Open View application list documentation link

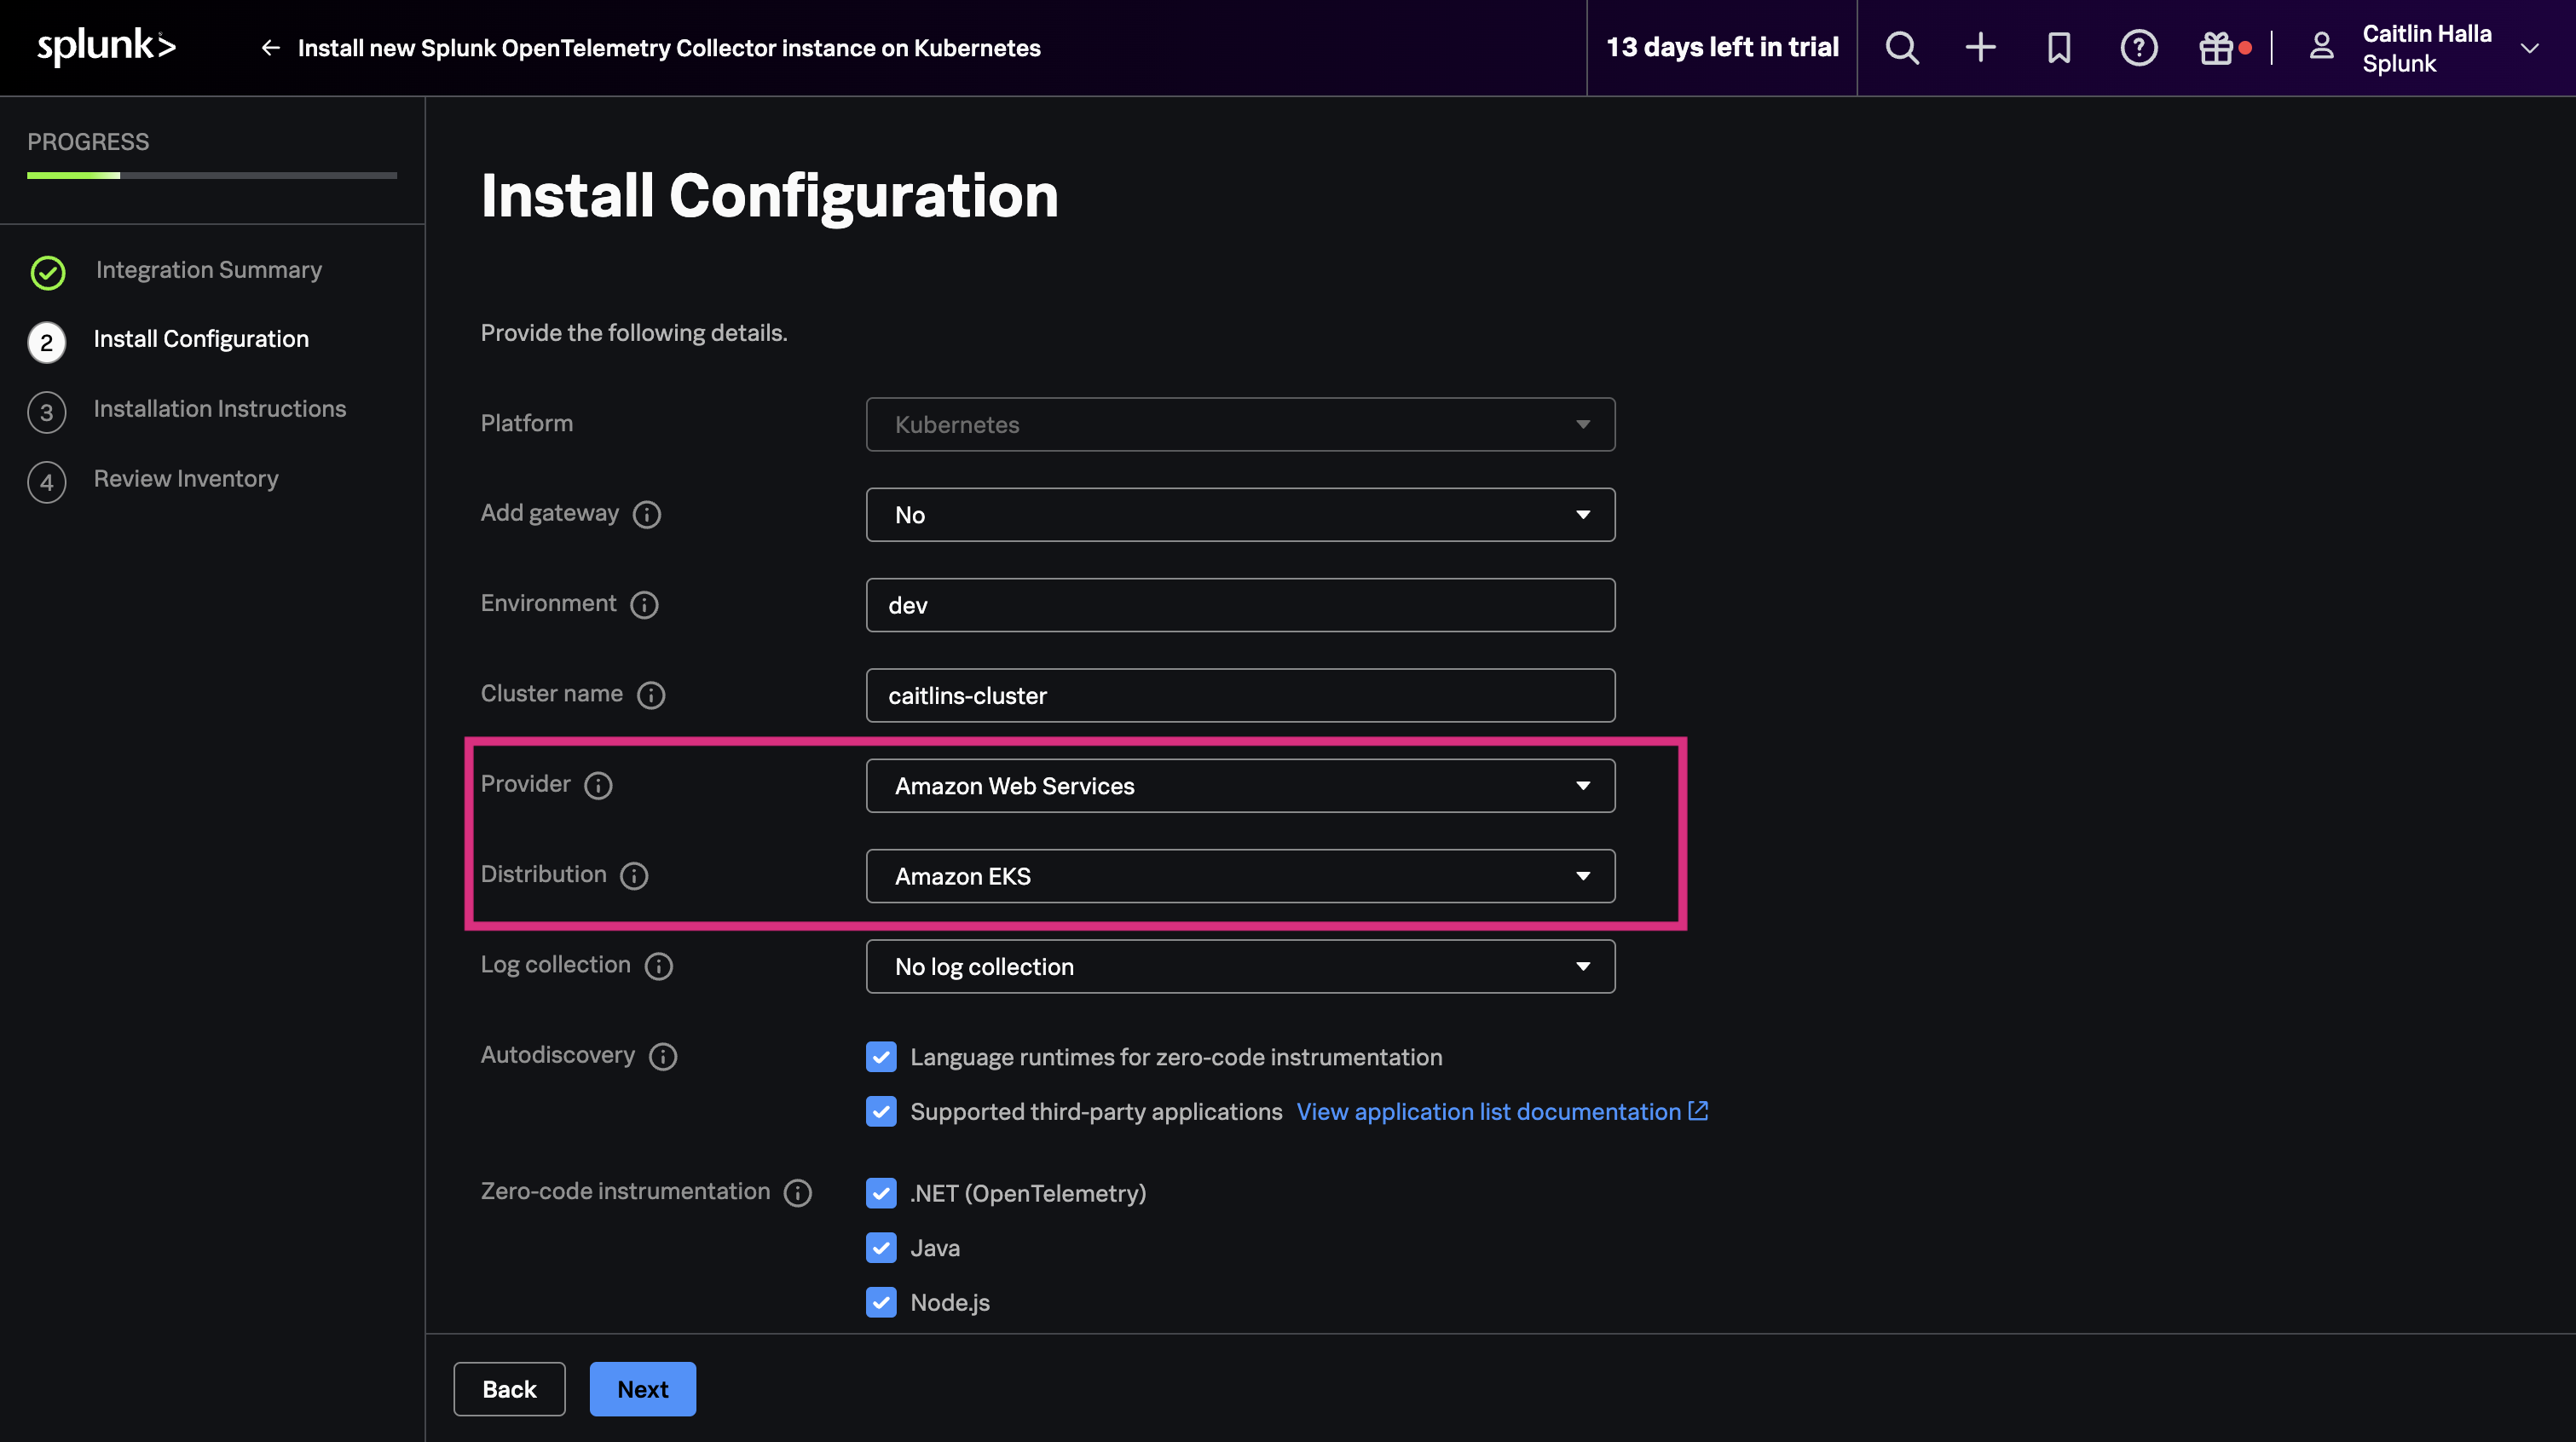click(x=1489, y=1111)
